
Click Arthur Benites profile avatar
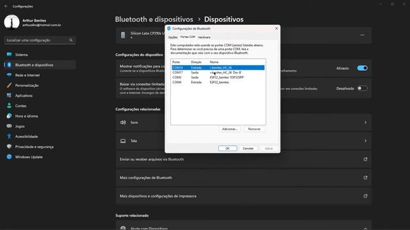click(x=12, y=22)
